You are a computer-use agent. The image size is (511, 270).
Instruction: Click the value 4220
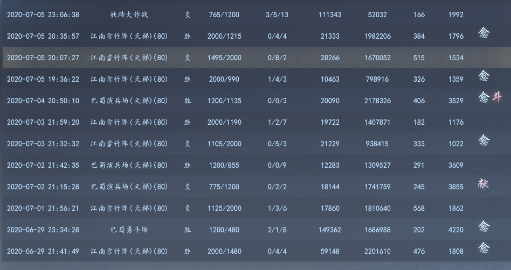pyautogui.click(x=456, y=230)
